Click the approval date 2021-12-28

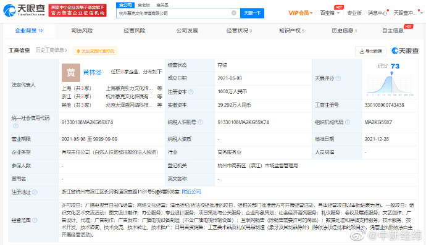point(377,139)
